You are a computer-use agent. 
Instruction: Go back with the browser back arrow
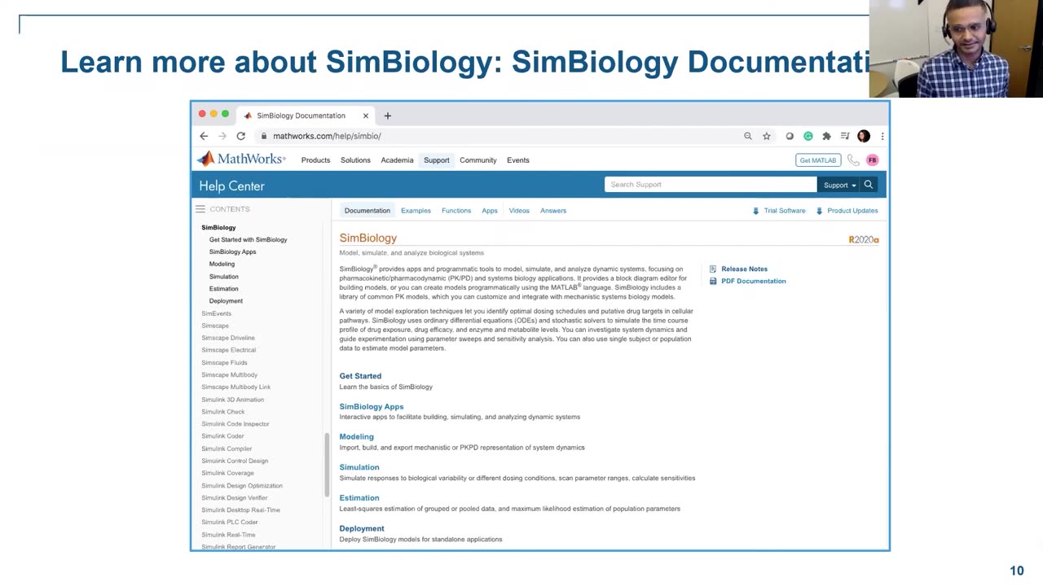tap(204, 136)
